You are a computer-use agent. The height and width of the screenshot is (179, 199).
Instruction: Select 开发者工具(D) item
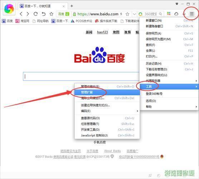pyautogui.click(x=107, y=130)
